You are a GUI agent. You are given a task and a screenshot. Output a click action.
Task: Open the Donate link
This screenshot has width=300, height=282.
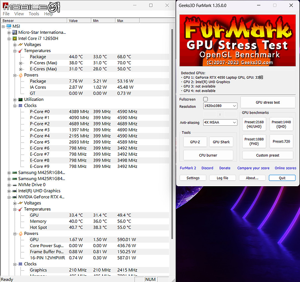pyautogui.click(x=225, y=168)
